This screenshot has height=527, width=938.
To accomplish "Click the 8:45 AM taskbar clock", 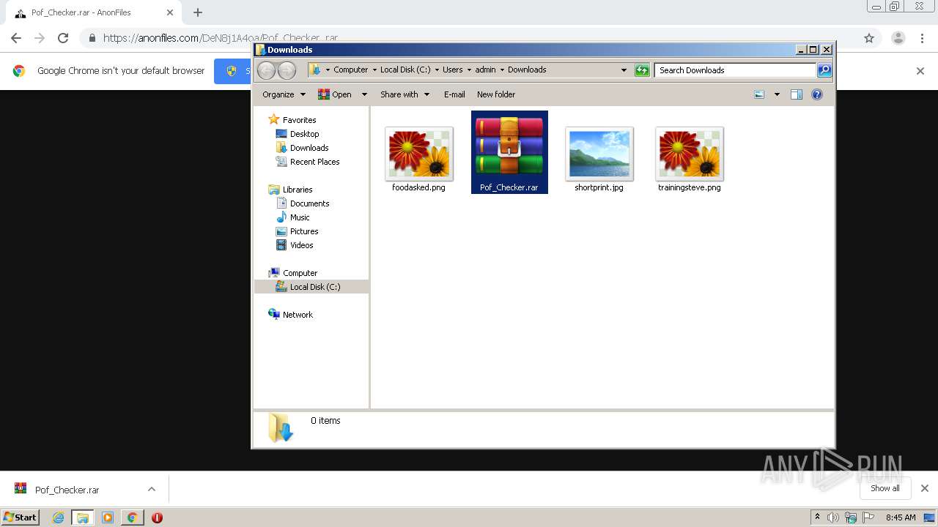I will 901,517.
